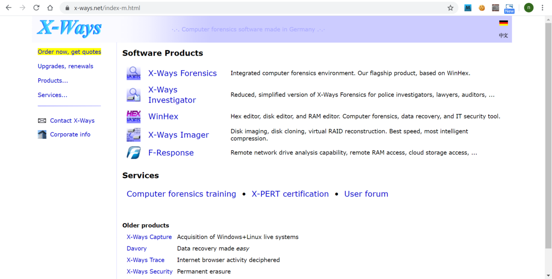Click the WinHex hex editor icon

pos(133,116)
